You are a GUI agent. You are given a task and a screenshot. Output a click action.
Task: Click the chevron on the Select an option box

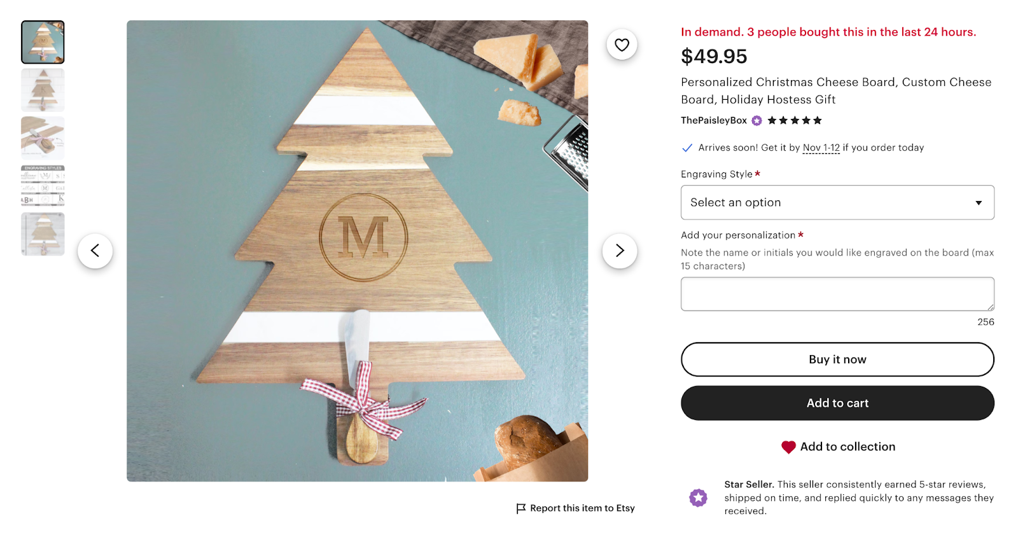pyautogui.click(x=980, y=202)
